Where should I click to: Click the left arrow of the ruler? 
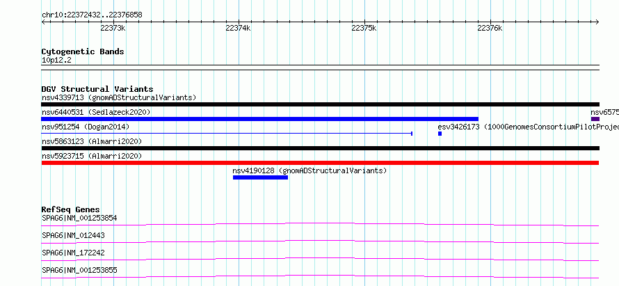pos(43,22)
